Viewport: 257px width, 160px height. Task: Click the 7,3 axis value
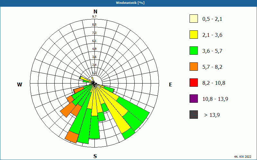[x=94, y=33]
